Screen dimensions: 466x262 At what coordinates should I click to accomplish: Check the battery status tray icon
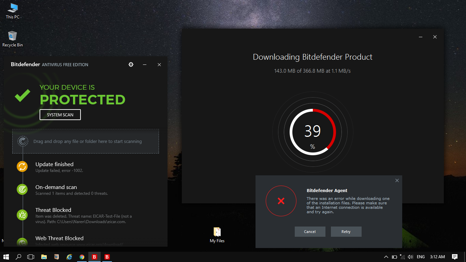394,257
